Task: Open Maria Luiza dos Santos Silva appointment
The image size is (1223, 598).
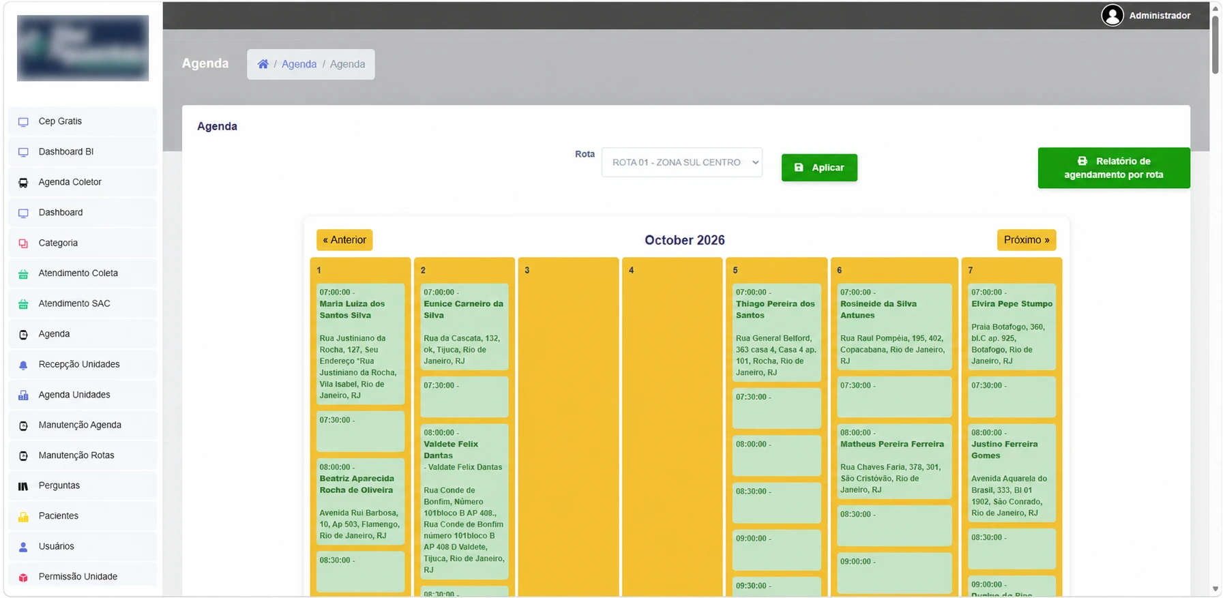Action: pos(360,344)
